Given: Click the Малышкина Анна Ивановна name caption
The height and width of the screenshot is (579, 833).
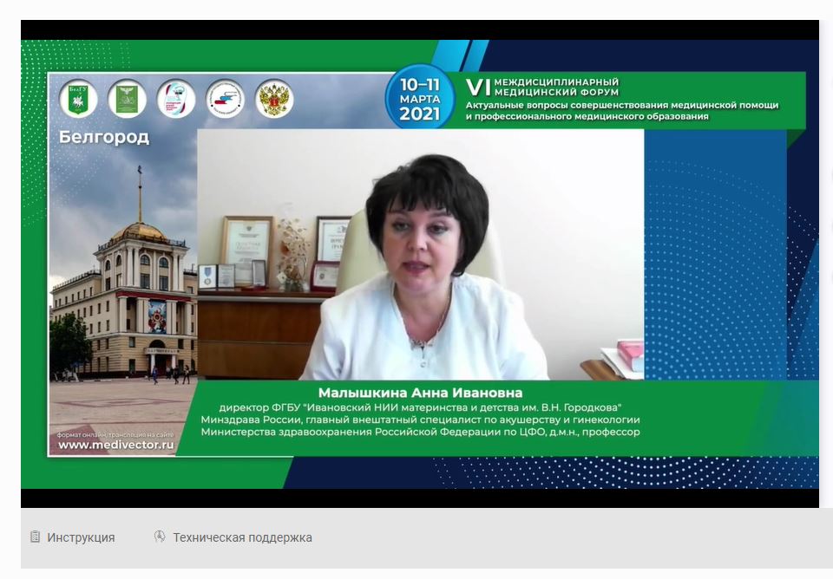Looking at the screenshot, I should coord(420,393).
